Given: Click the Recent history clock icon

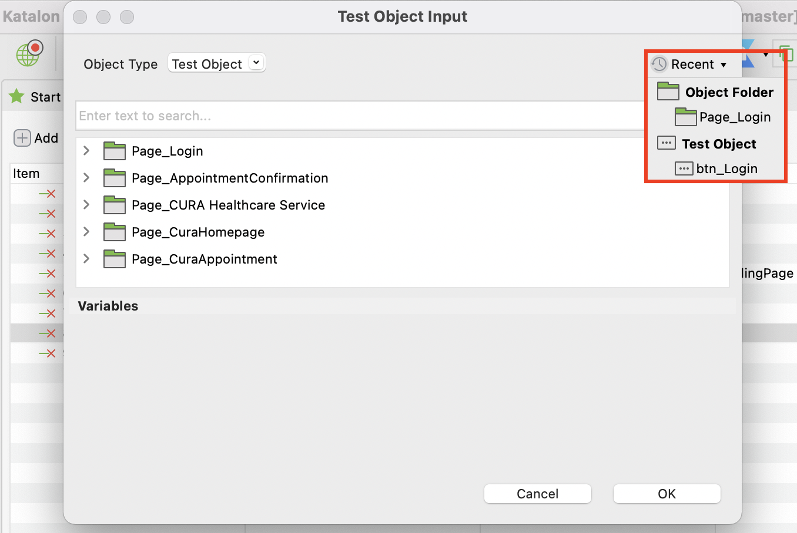Looking at the screenshot, I should (659, 64).
